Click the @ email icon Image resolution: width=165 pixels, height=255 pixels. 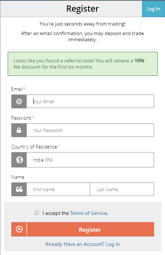[19, 101]
